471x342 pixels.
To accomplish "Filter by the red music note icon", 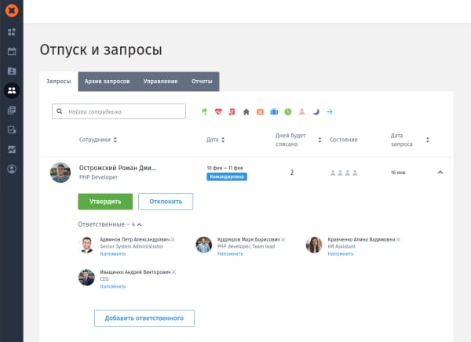I will tap(232, 111).
